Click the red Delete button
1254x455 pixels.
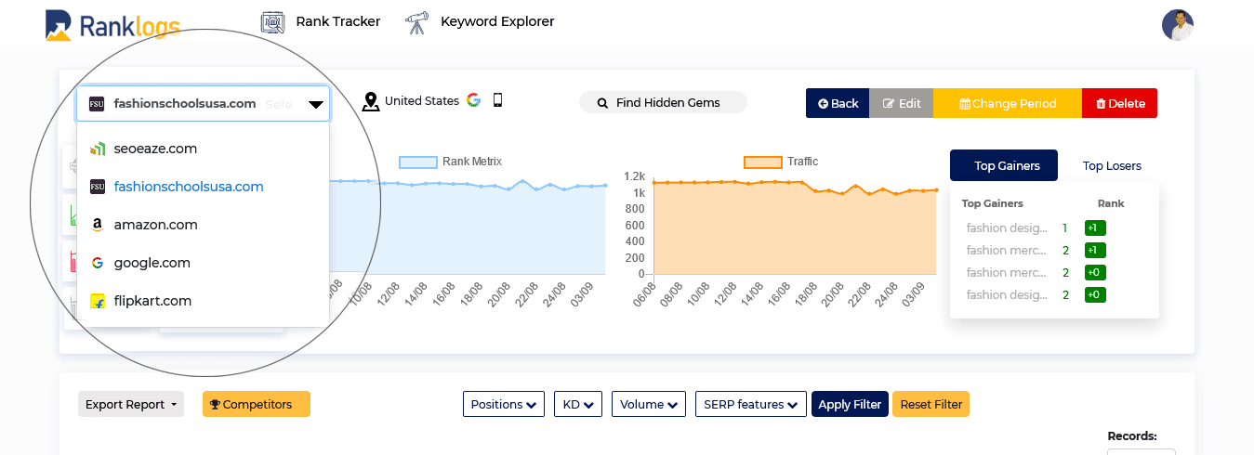click(x=1120, y=103)
